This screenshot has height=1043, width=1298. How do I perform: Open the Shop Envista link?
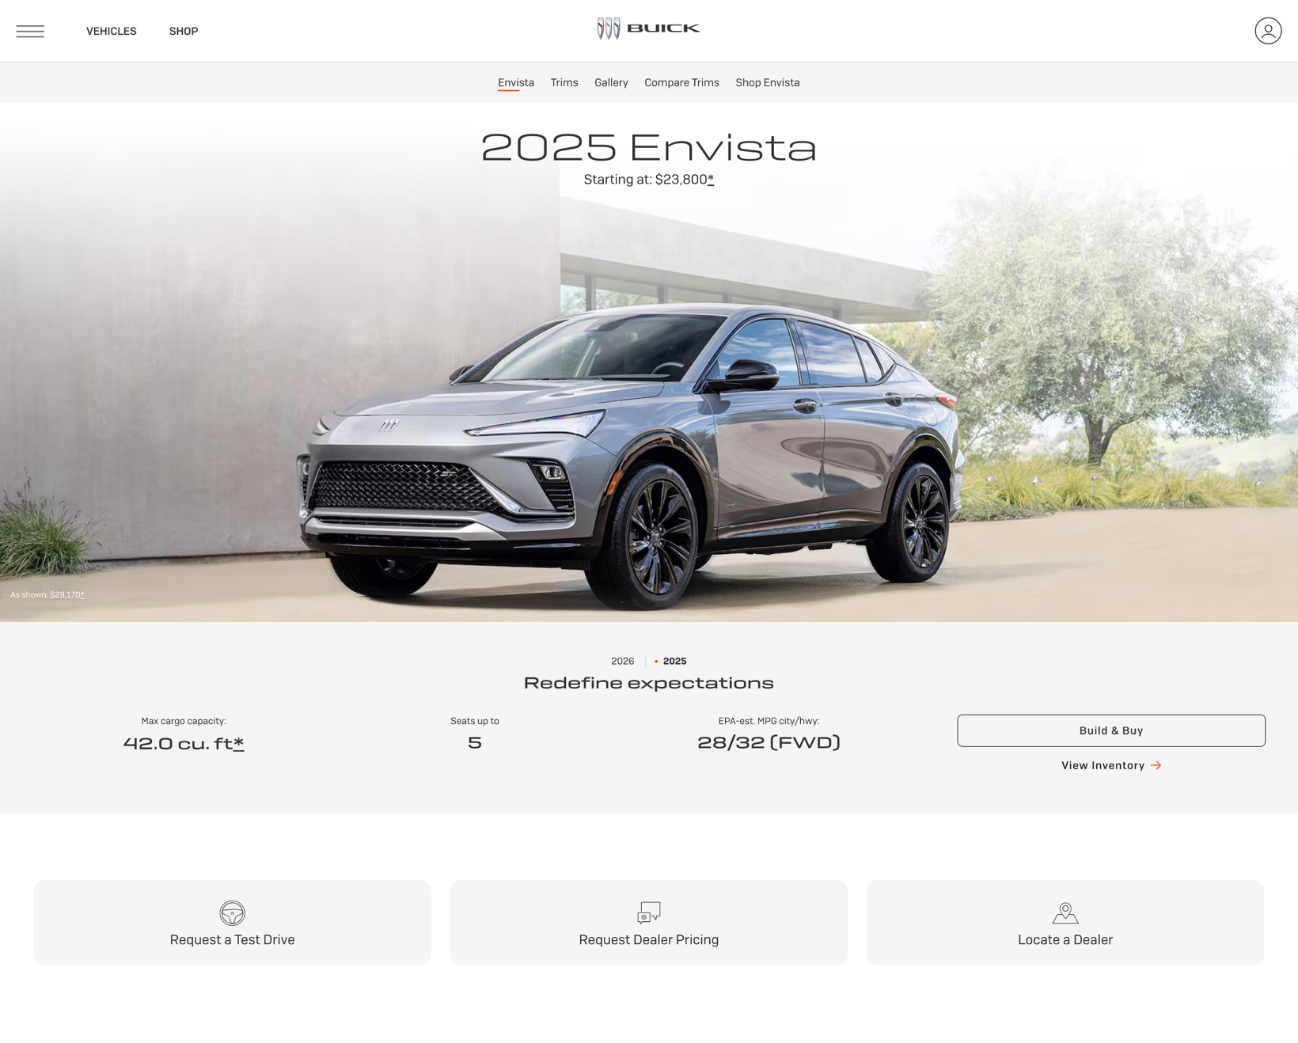(x=768, y=82)
